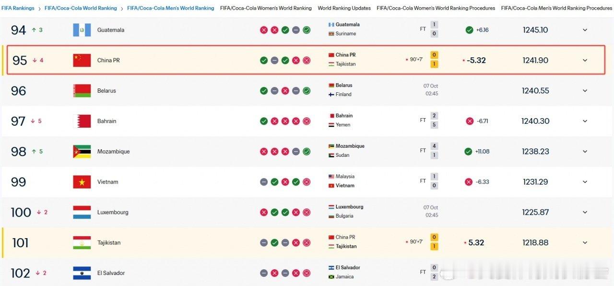Expand the Belarus row details chevron
Image resolution: width=614 pixels, height=286 pixels.
(x=585, y=91)
